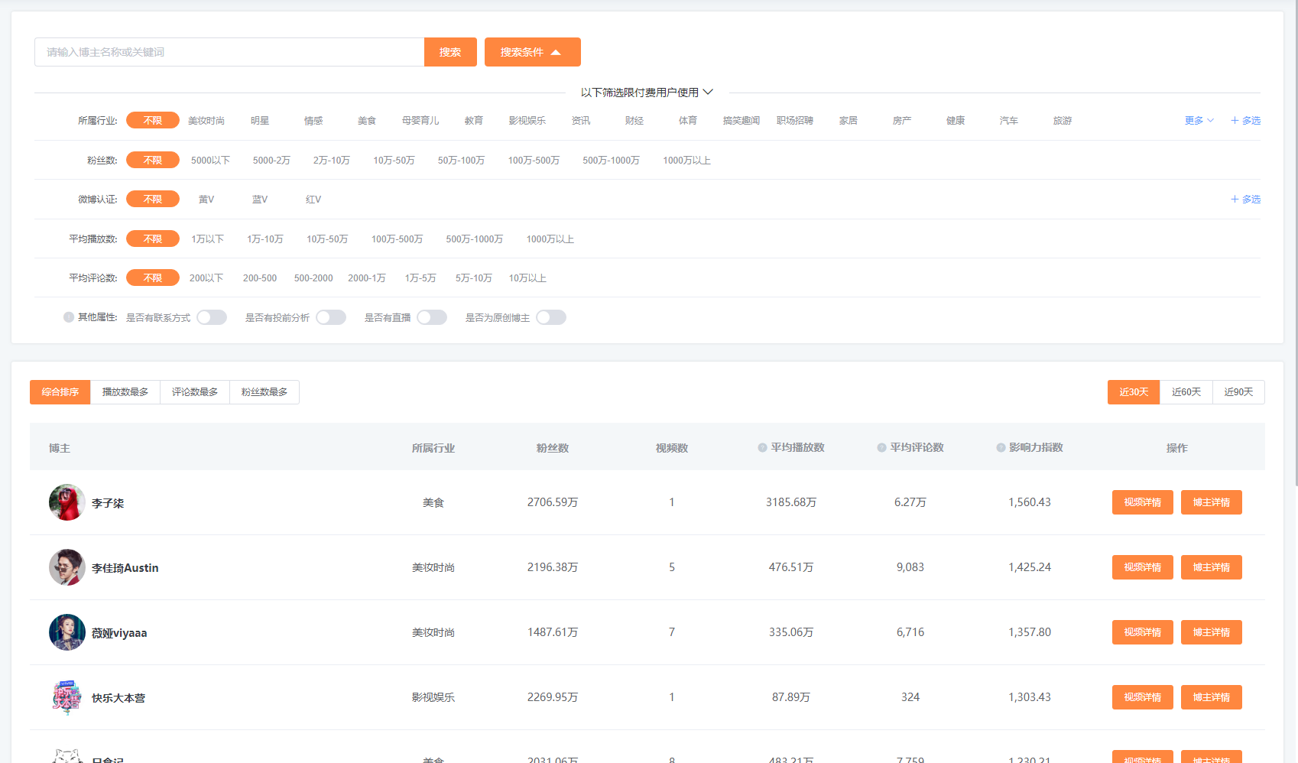The image size is (1298, 763).
Task: Filter industry by 明星
Action: click(x=260, y=121)
